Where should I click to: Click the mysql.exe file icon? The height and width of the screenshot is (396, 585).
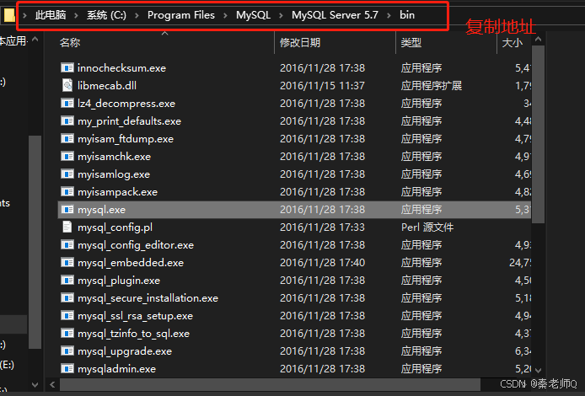click(x=67, y=210)
